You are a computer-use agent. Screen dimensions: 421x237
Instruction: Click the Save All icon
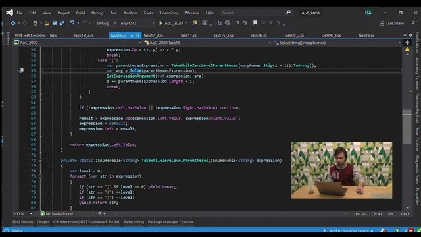pyautogui.click(x=62, y=24)
